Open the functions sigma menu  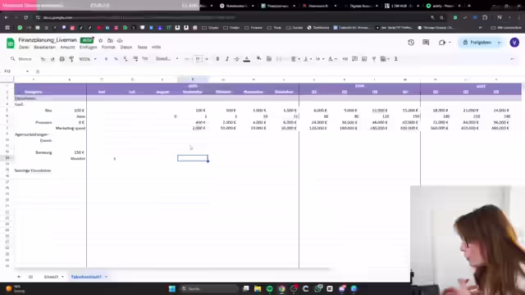coord(395,59)
